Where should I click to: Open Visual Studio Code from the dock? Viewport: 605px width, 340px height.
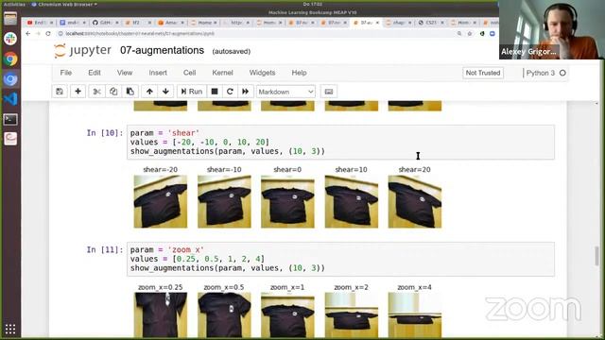point(10,99)
